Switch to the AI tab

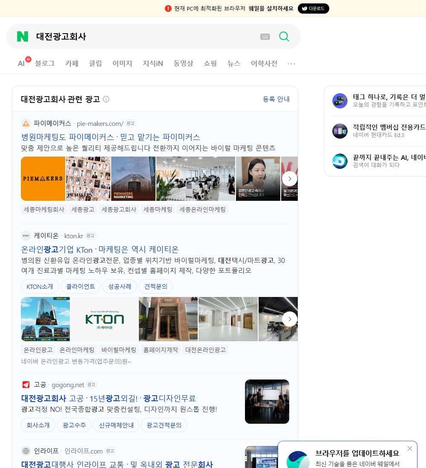tap(21, 63)
